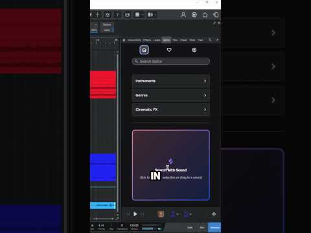Click the browser tabs home icon
Screen dimensions: 311x233
point(124,40)
